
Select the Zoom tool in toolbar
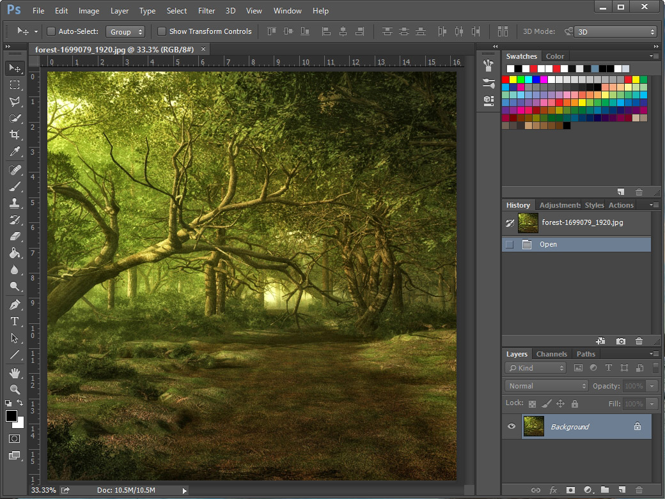tap(15, 389)
